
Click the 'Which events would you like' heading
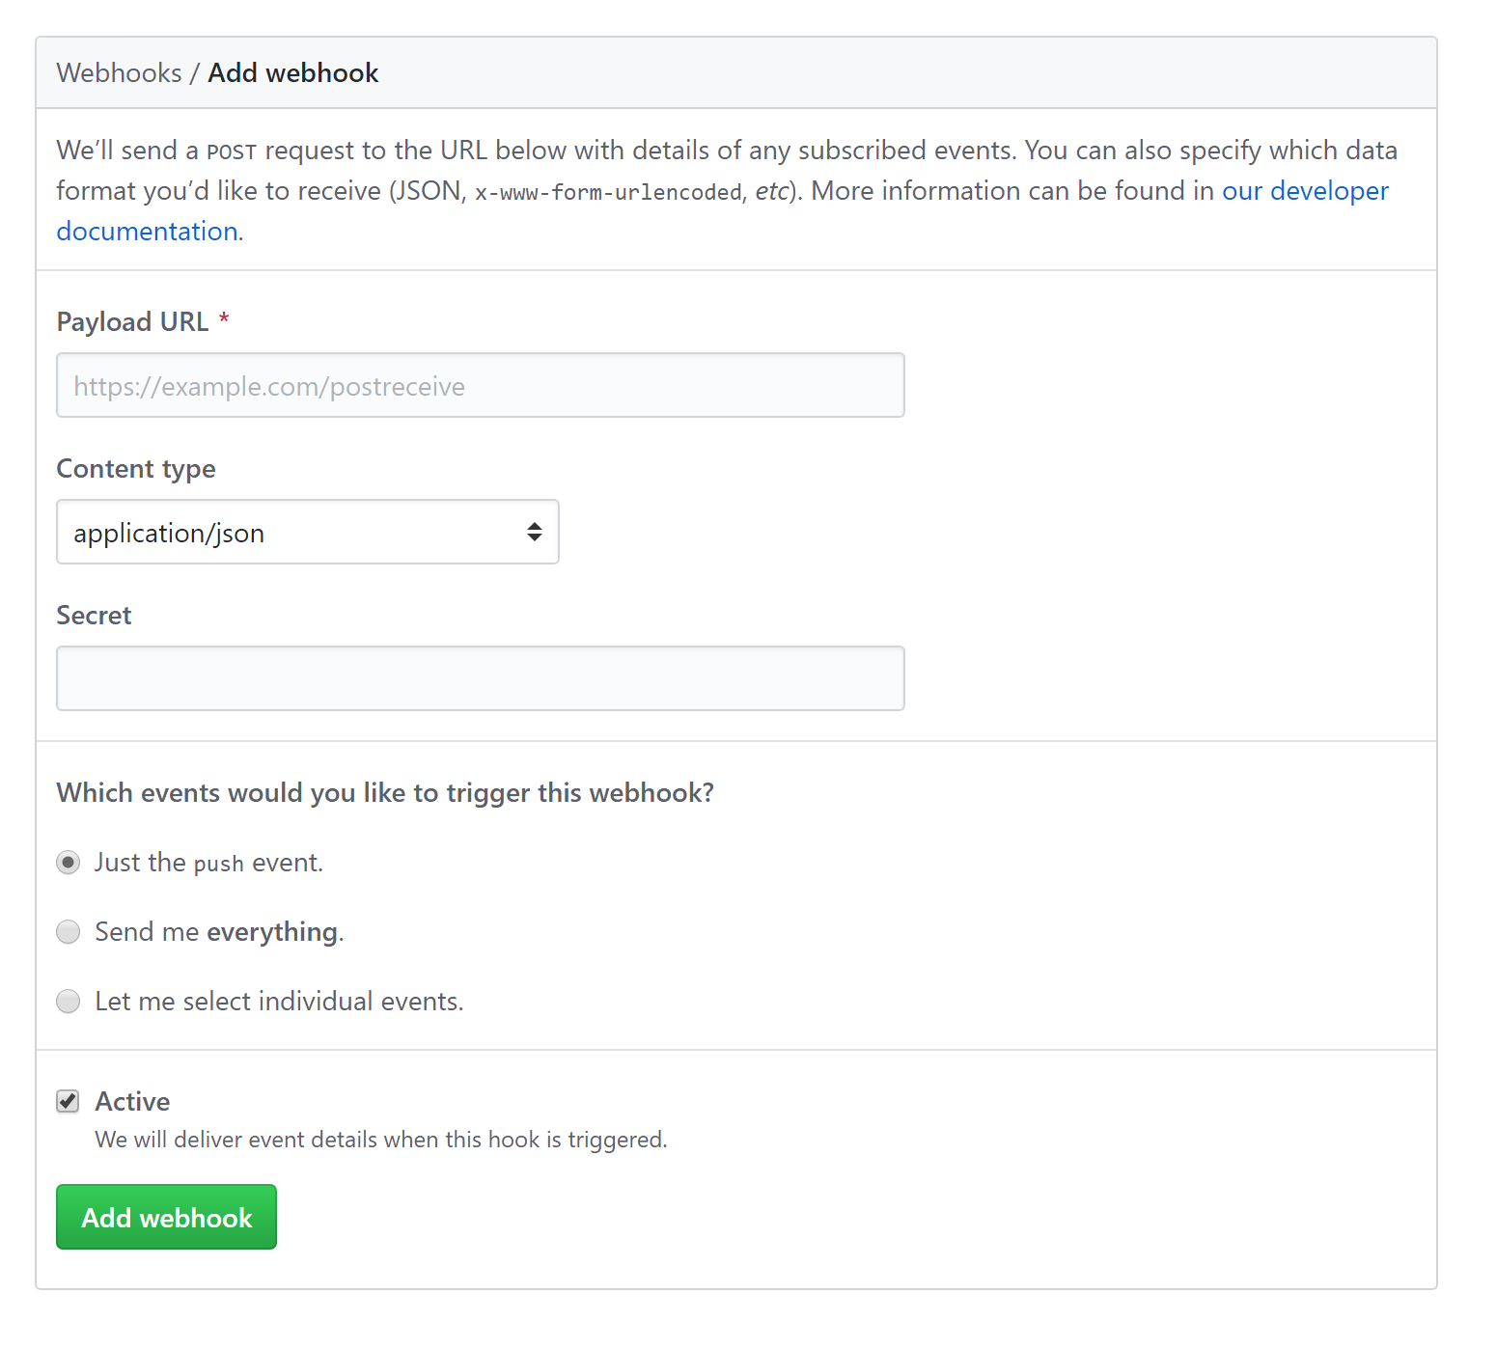tap(385, 792)
